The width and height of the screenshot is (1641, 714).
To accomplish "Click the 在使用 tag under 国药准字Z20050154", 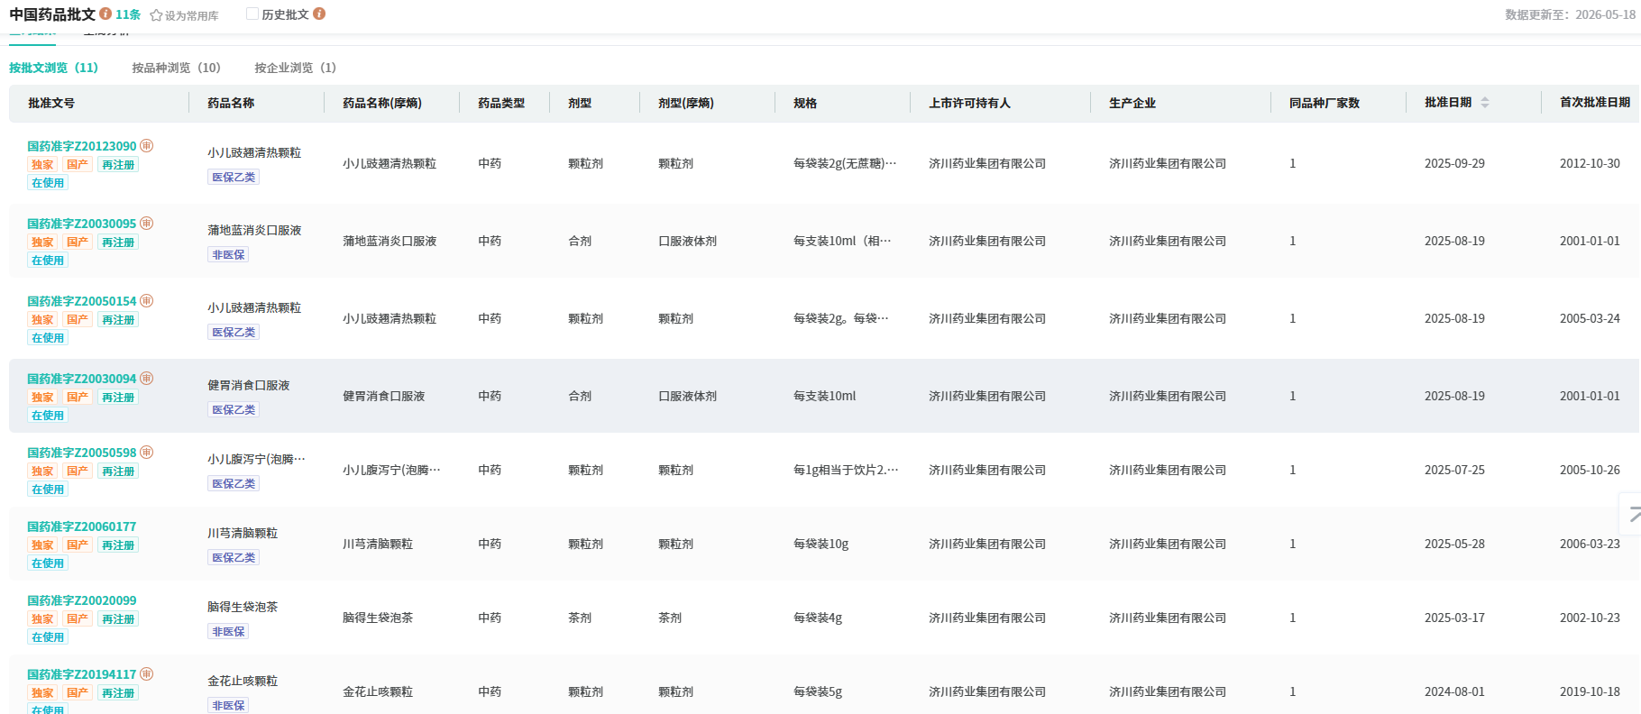I will point(48,337).
